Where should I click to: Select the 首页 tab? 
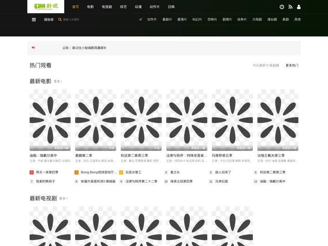[x=76, y=7]
